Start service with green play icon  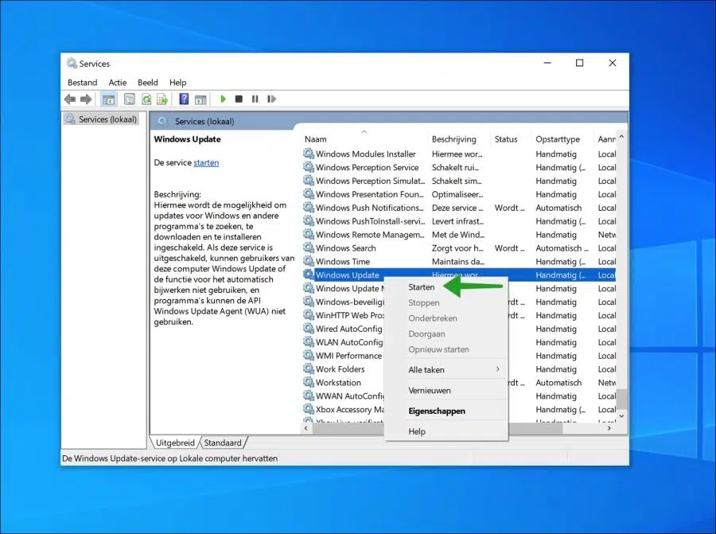[x=223, y=99]
